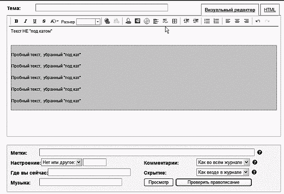Click the Просмотр button
The image size is (284, 194).
coord(158,182)
